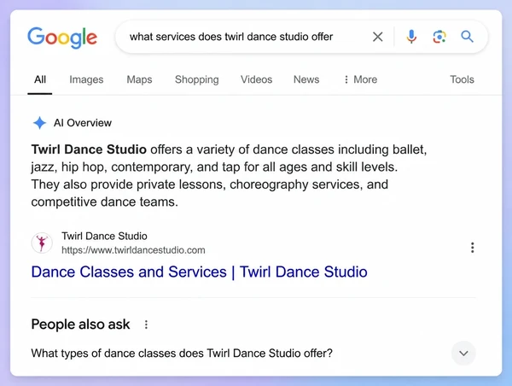
Task: Click the Google logo
Action: point(62,38)
